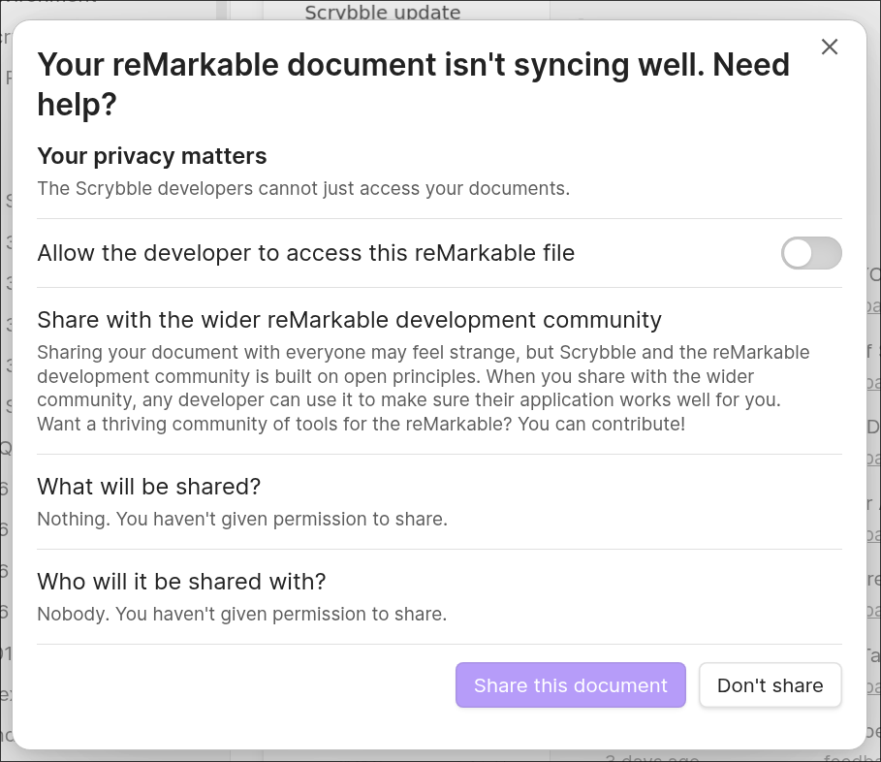Viewport: 881px width, 762px height.
Task: Click the paragraph starting 'Sharing your document with everyone'
Action: (x=424, y=388)
